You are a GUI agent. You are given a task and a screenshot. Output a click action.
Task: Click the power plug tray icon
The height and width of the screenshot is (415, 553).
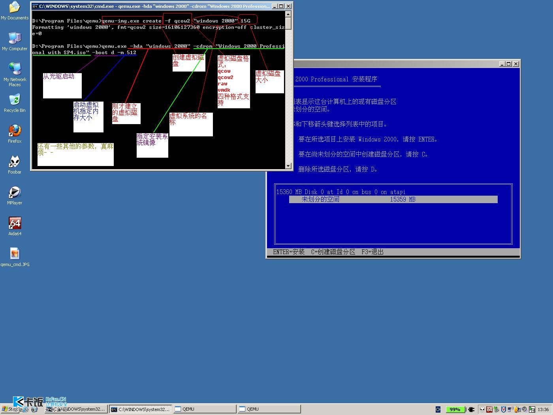coord(471,409)
